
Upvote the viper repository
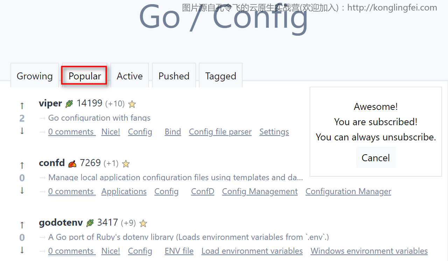point(22,105)
